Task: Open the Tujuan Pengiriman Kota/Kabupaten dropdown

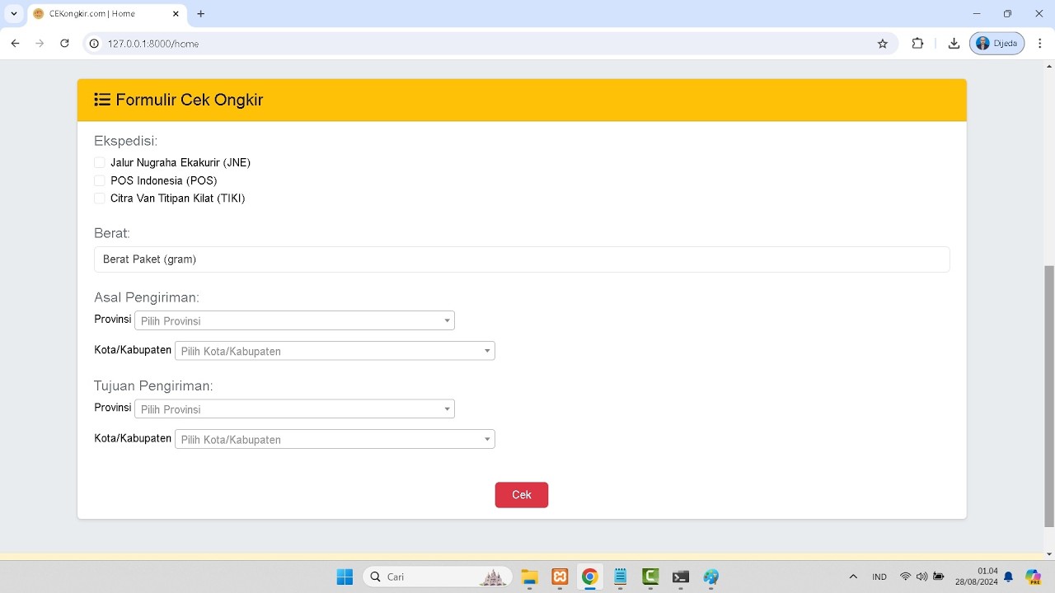Action: coord(335,439)
